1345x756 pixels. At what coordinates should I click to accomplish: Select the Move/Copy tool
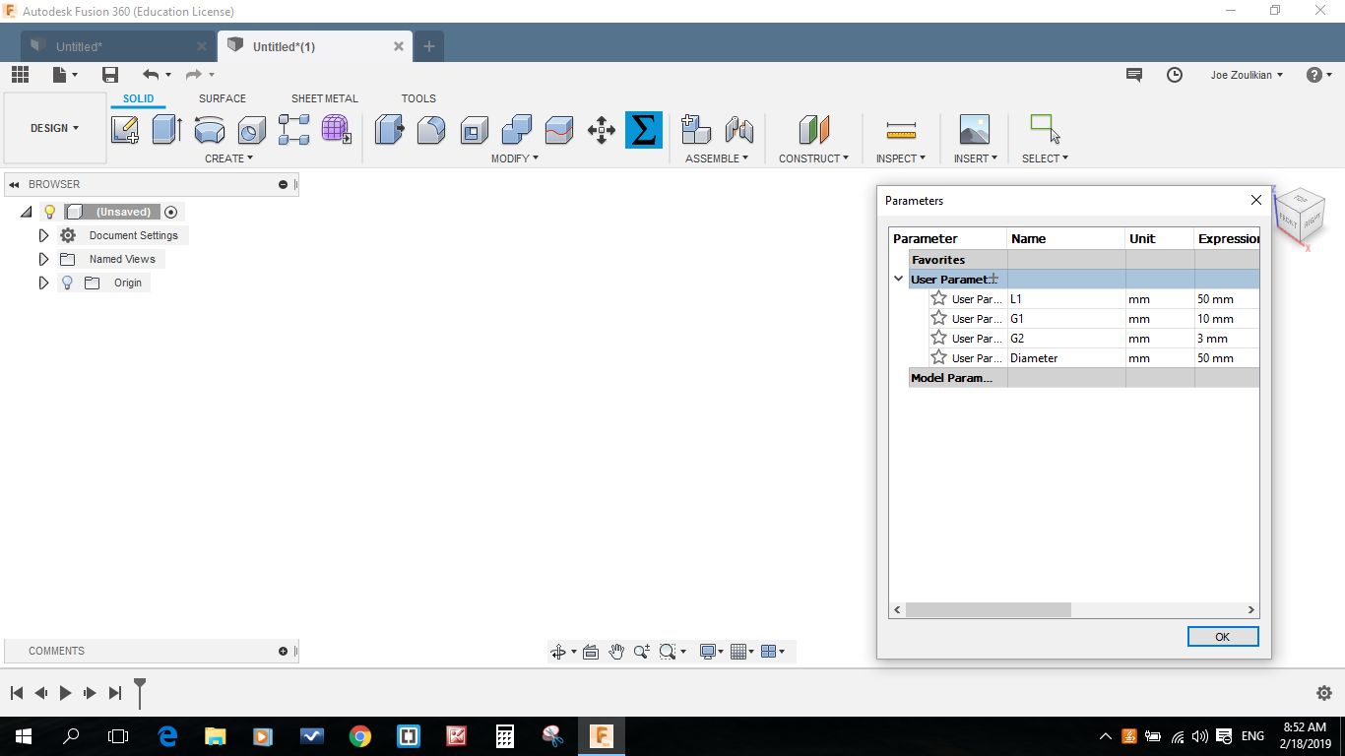click(602, 129)
